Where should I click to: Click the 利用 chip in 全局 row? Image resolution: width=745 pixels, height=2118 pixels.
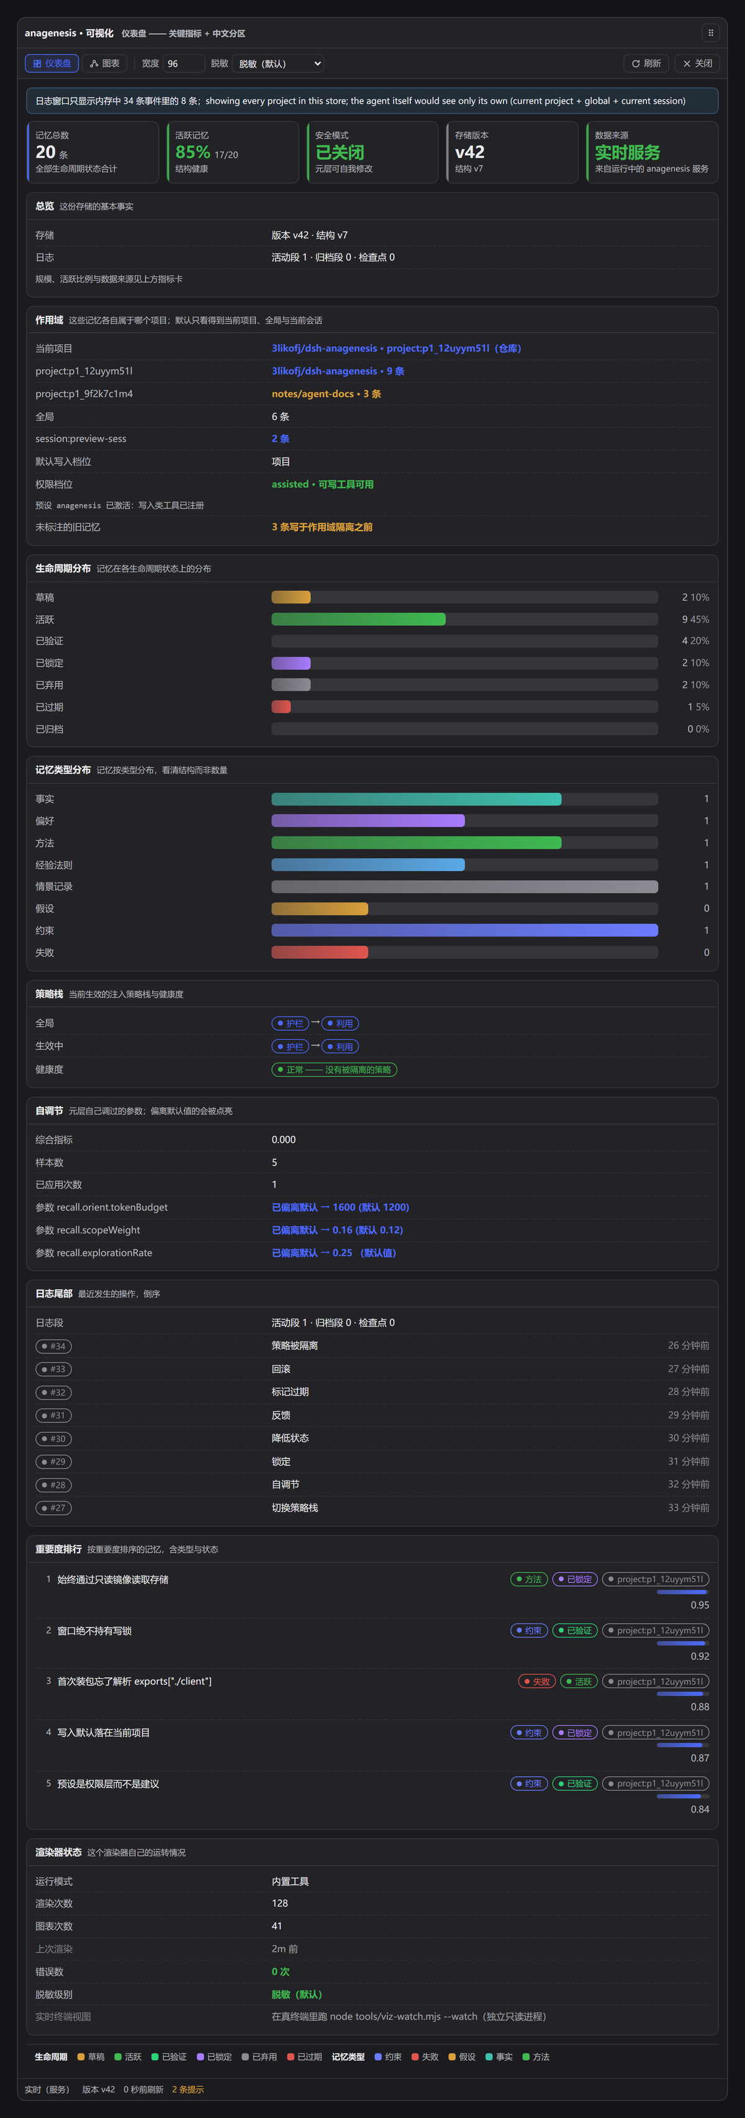[x=340, y=1023]
